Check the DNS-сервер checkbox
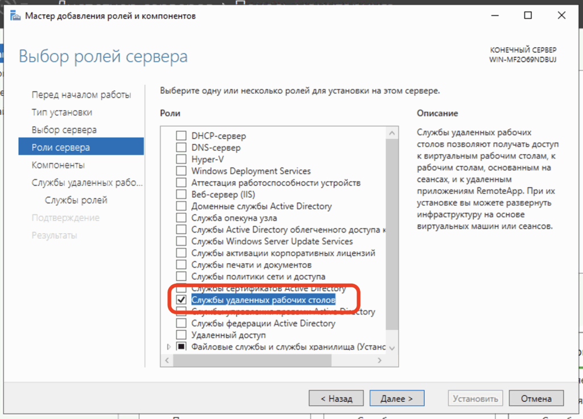The height and width of the screenshot is (419, 583). pyautogui.click(x=181, y=148)
